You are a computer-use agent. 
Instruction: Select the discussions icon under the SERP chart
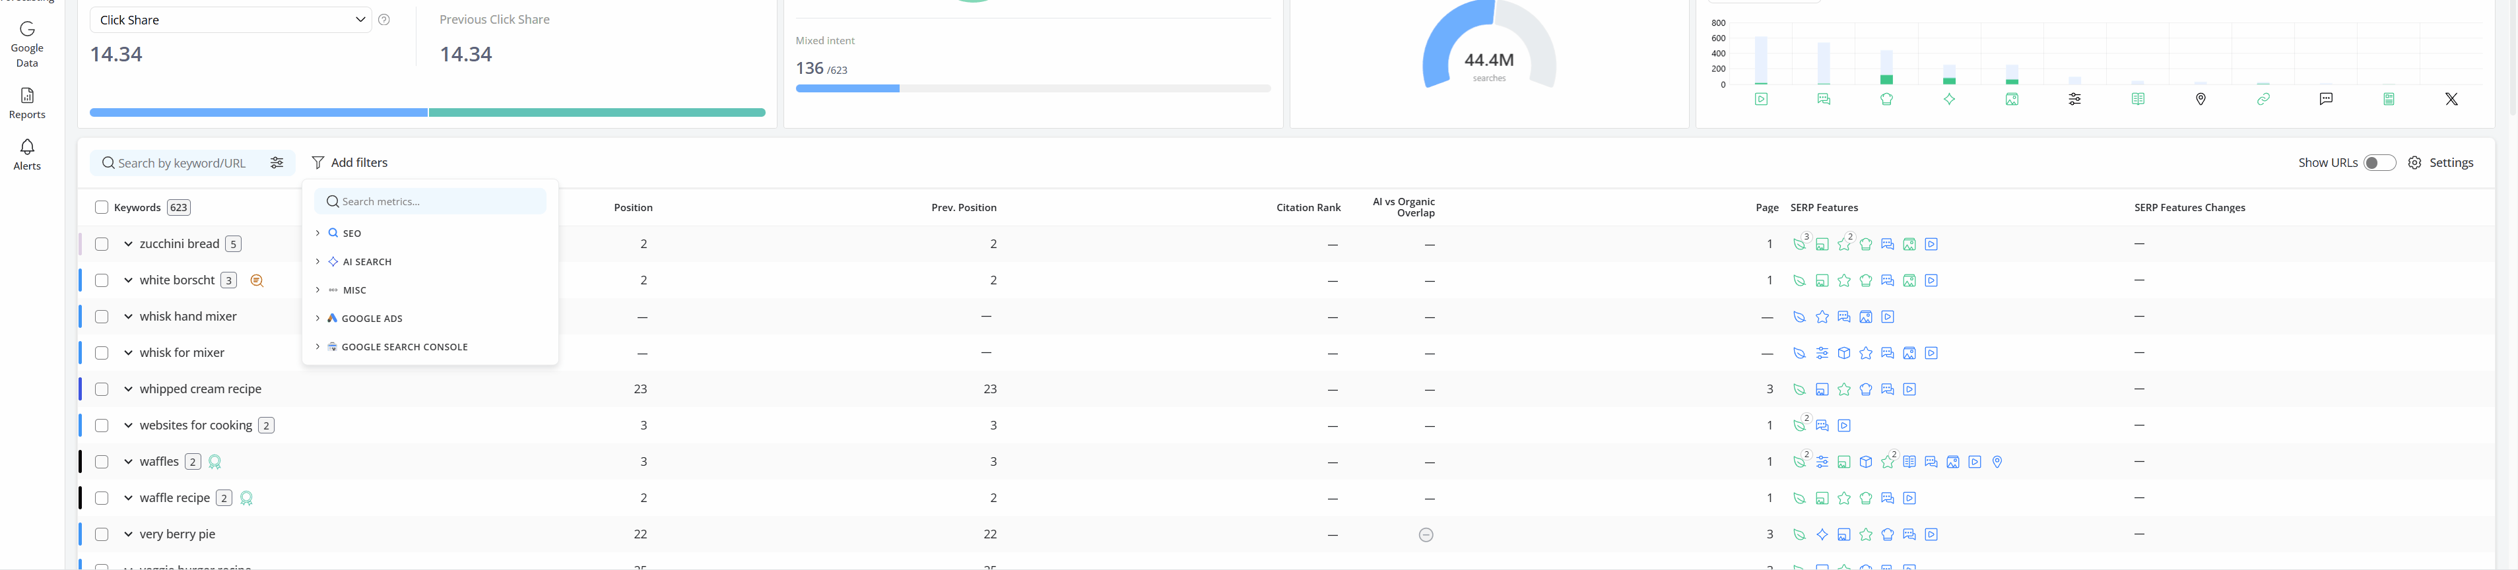point(1824,99)
